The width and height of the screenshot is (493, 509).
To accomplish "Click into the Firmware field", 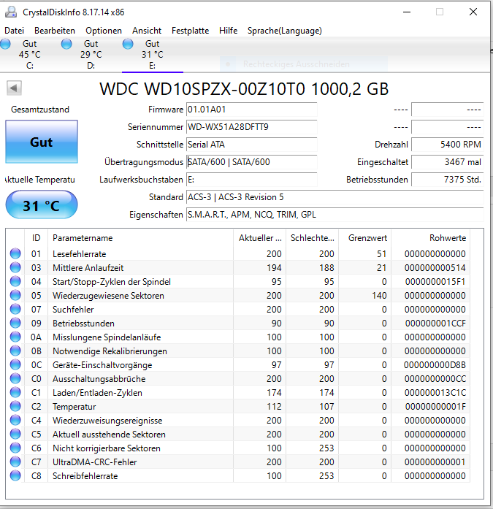I will [x=251, y=110].
